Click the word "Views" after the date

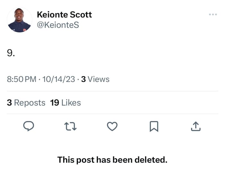coord(99,79)
